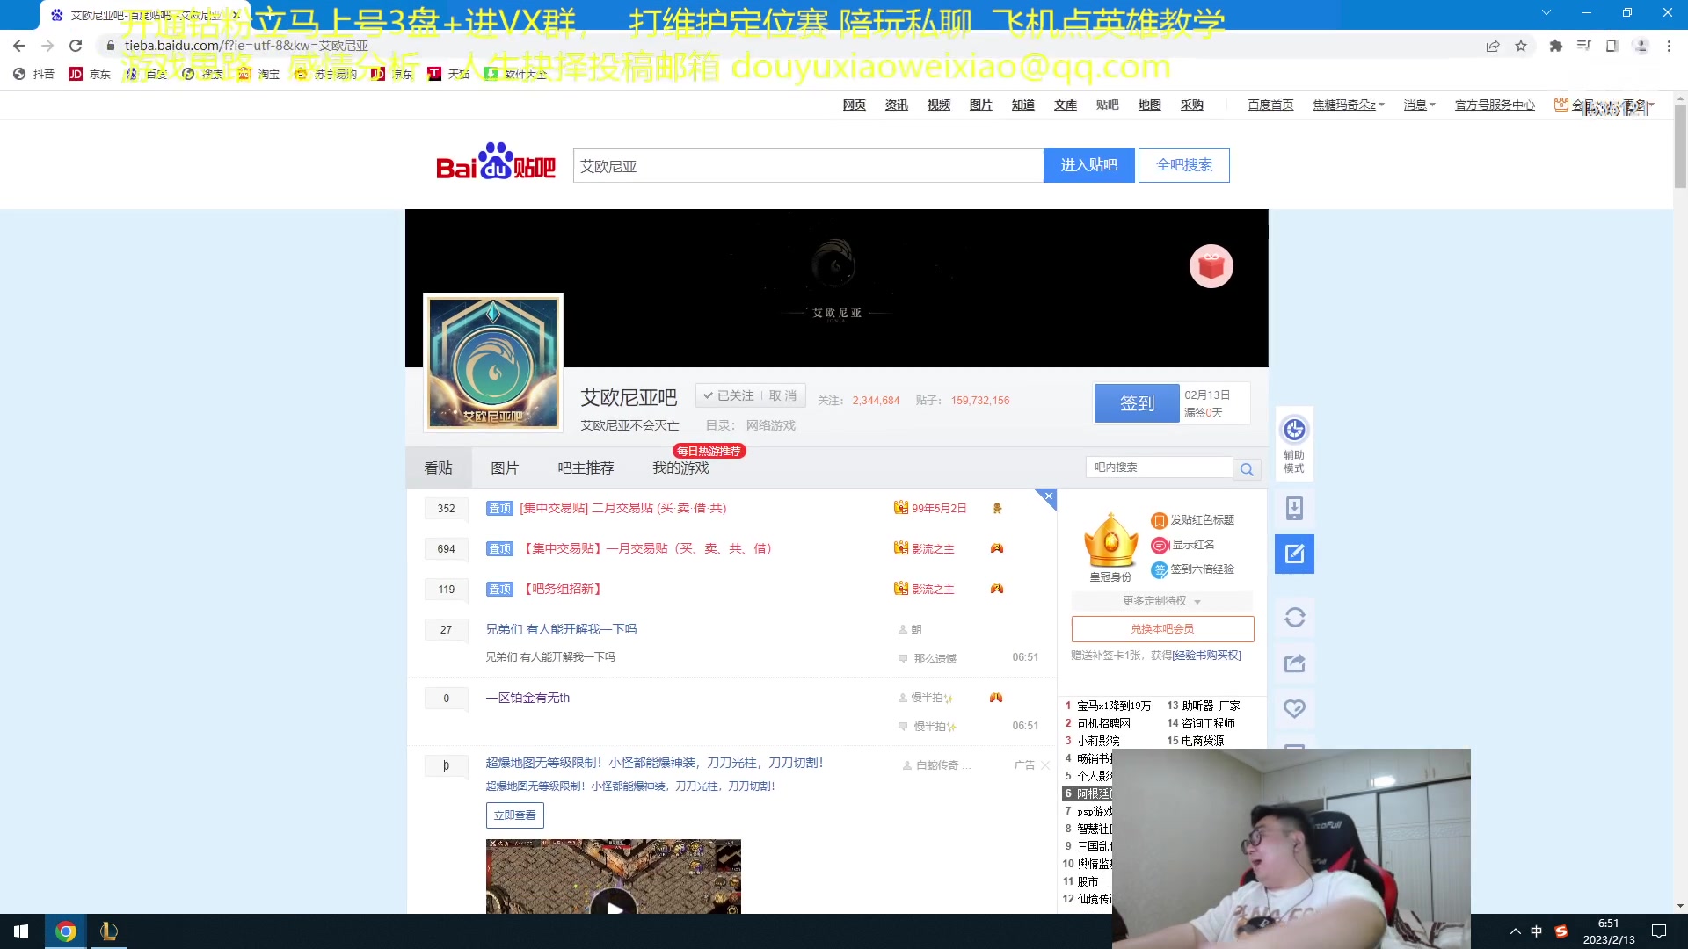
Task: Open the 辅助模式 assist mode icon
Action: point(1294,445)
